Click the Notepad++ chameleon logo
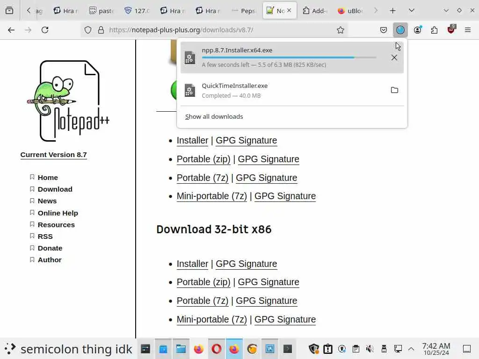 coord(68,101)
